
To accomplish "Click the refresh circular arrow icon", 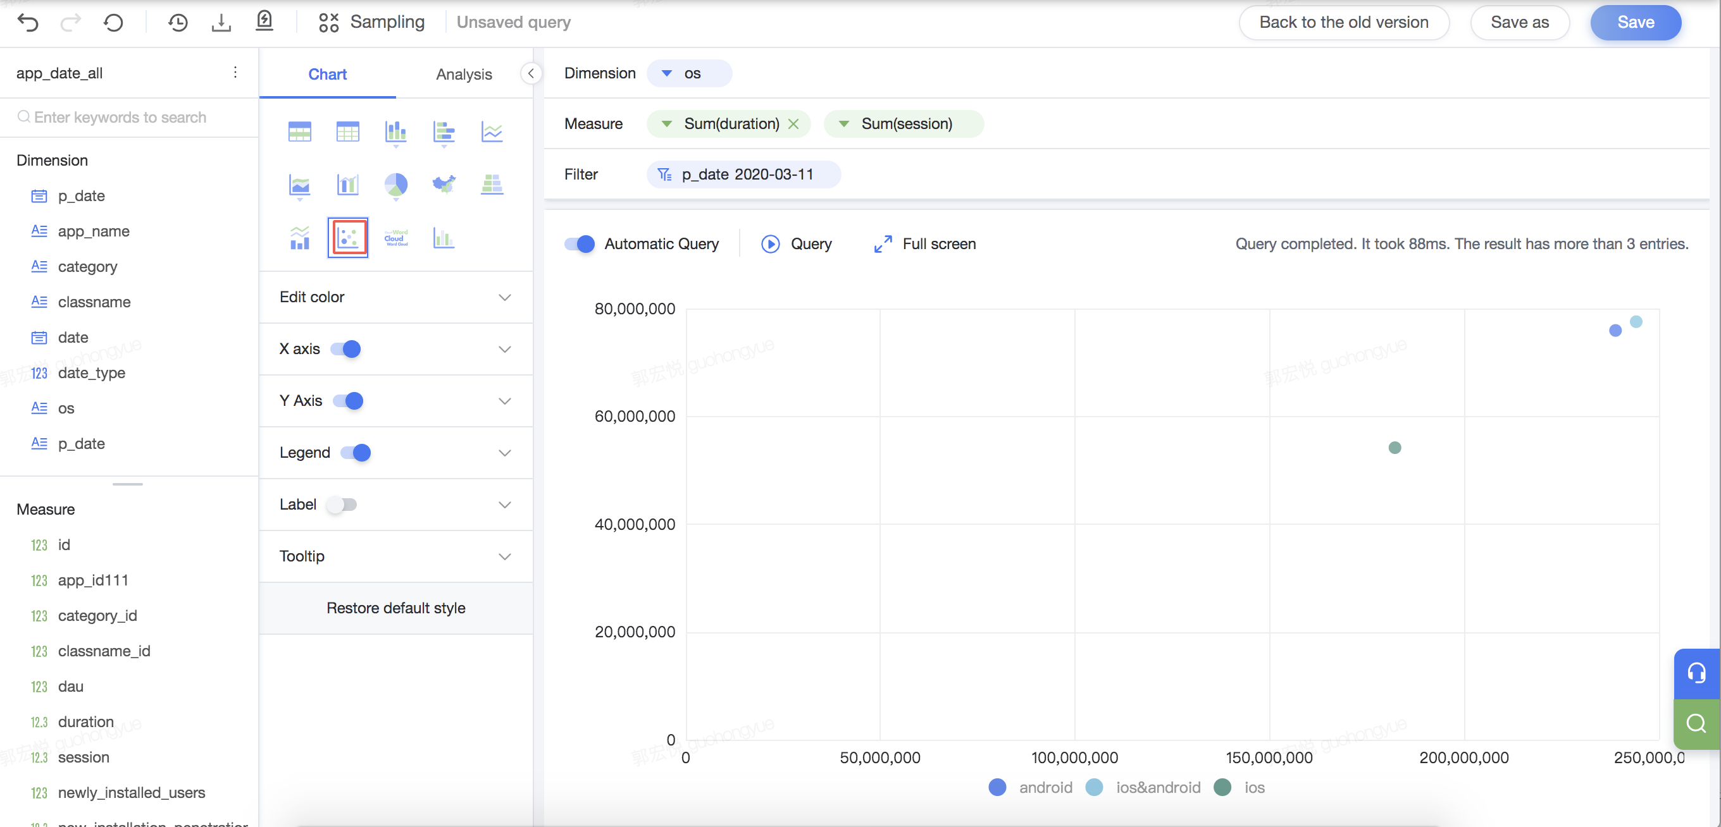I will tap(114, 23).
